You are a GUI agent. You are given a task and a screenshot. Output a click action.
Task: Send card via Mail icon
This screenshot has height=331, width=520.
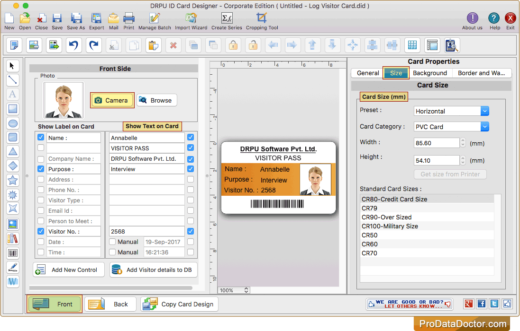[x=114, y=21]
